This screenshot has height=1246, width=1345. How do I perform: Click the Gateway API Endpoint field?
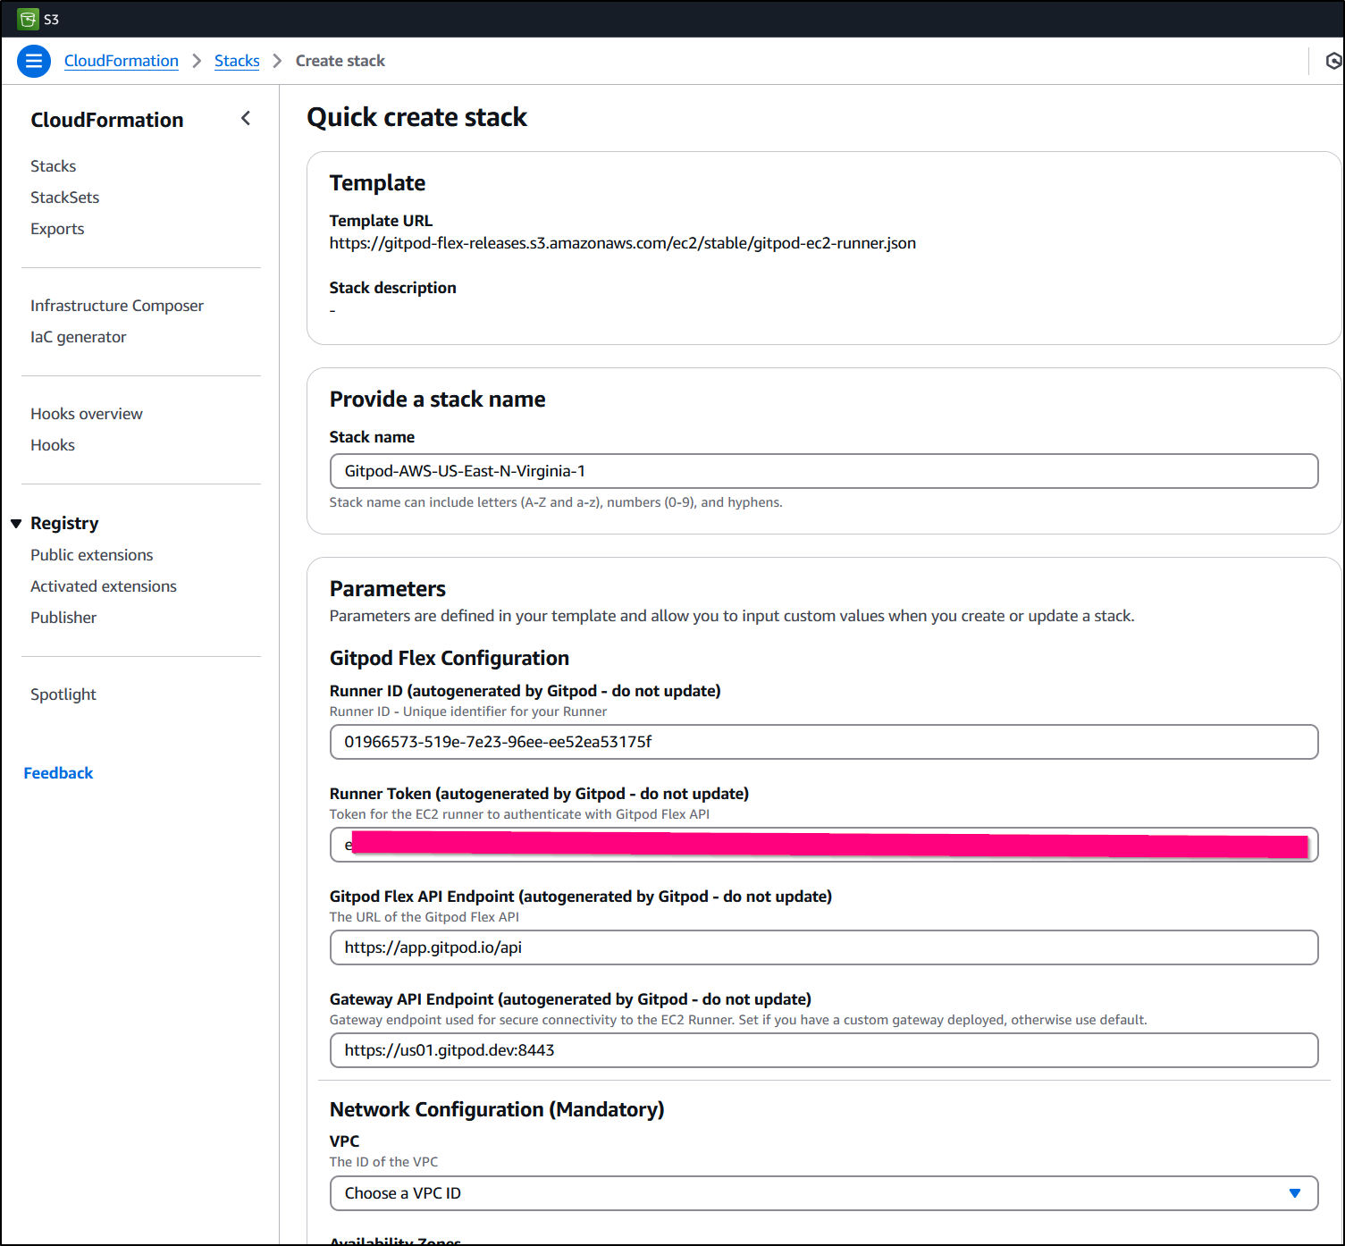click(x=824, y=1050)
